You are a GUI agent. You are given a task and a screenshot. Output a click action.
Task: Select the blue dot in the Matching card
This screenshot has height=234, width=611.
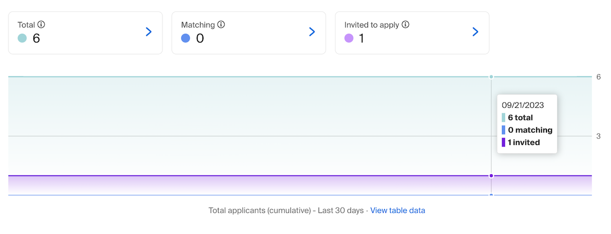coord(185,38)
